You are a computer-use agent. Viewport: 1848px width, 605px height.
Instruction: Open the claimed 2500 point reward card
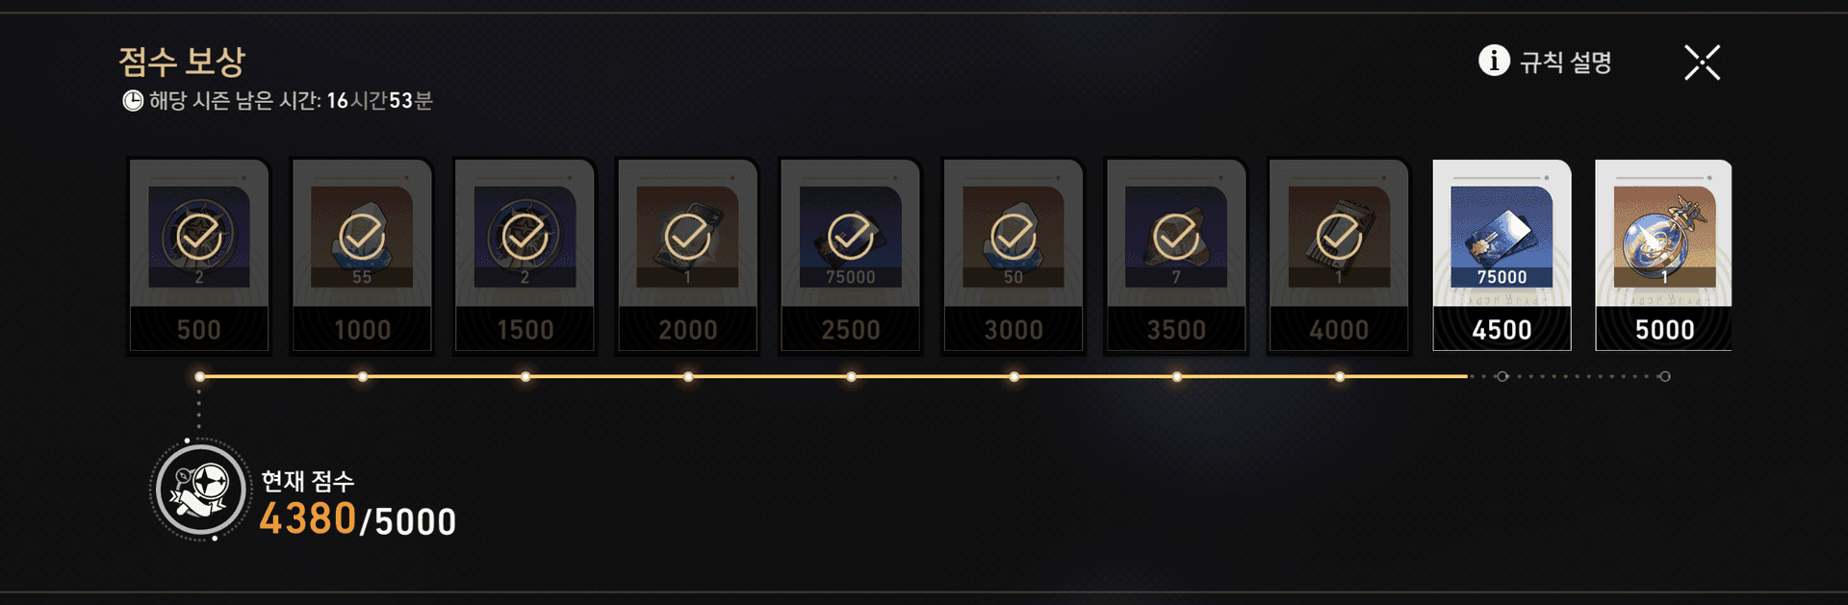coord(851,256)
